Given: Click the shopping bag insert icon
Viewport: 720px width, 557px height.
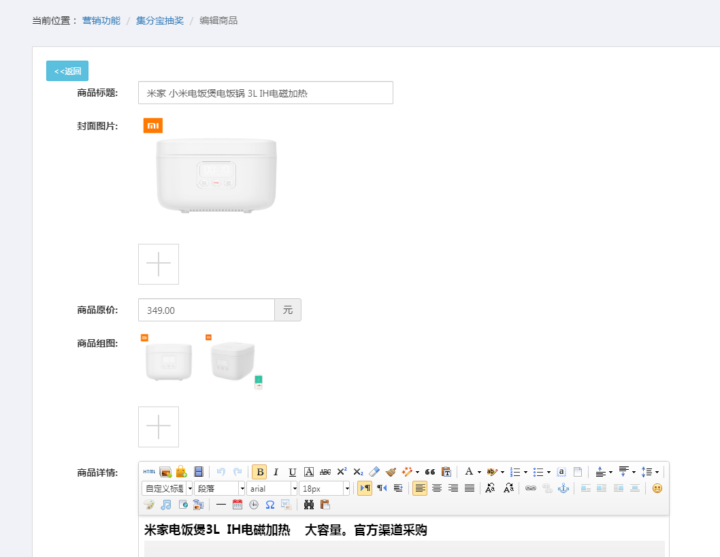Looking at the screenshot, I should pyautogui.click(x=182, y=471).
